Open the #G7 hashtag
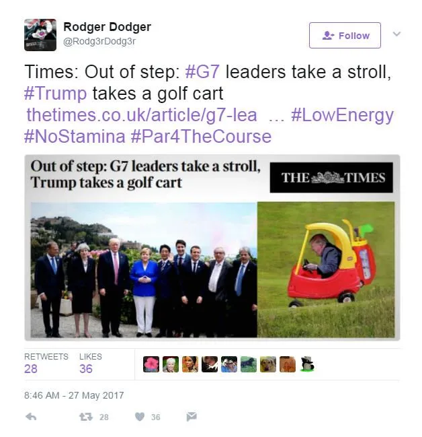Screen dimensions: 422x437 tap(202, 71)
